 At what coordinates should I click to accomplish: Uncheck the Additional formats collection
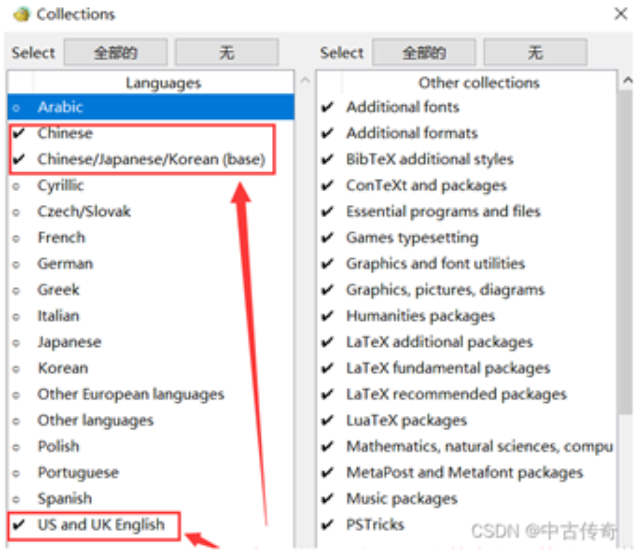coord(466,133)
